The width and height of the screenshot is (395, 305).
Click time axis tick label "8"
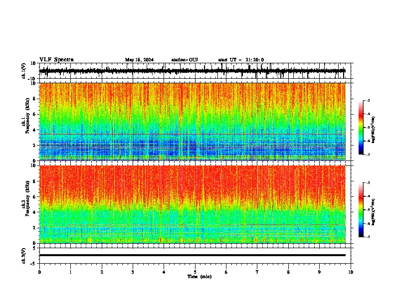[x=288, y=272]
